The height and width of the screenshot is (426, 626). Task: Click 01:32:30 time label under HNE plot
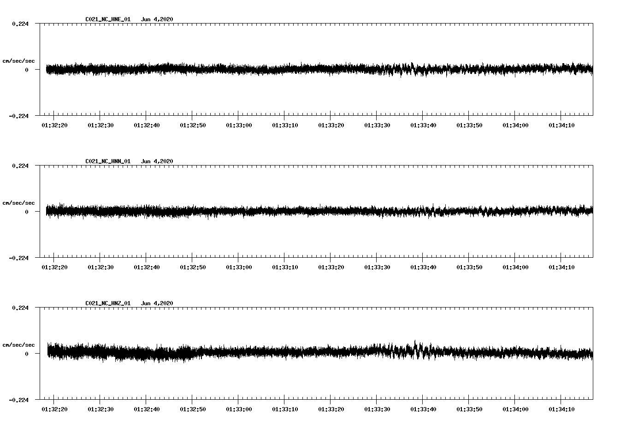tap(100, 125)
